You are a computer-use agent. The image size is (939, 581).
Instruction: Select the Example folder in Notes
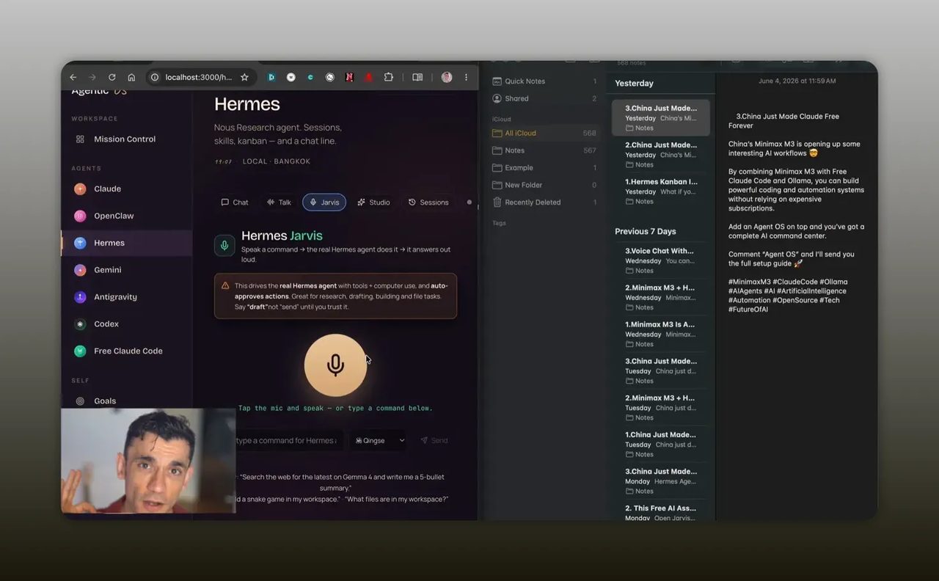point(544,167)
